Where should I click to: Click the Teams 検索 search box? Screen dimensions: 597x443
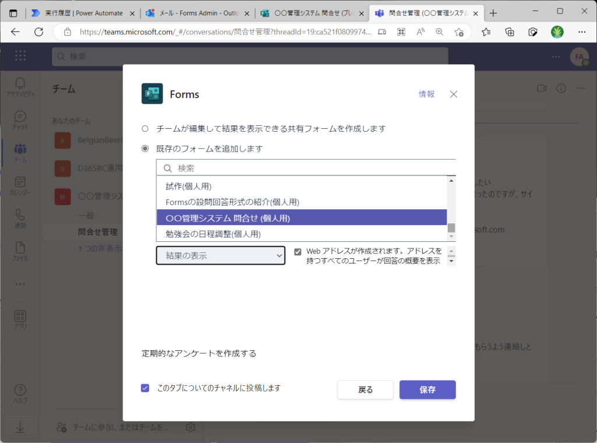(250, 57)
